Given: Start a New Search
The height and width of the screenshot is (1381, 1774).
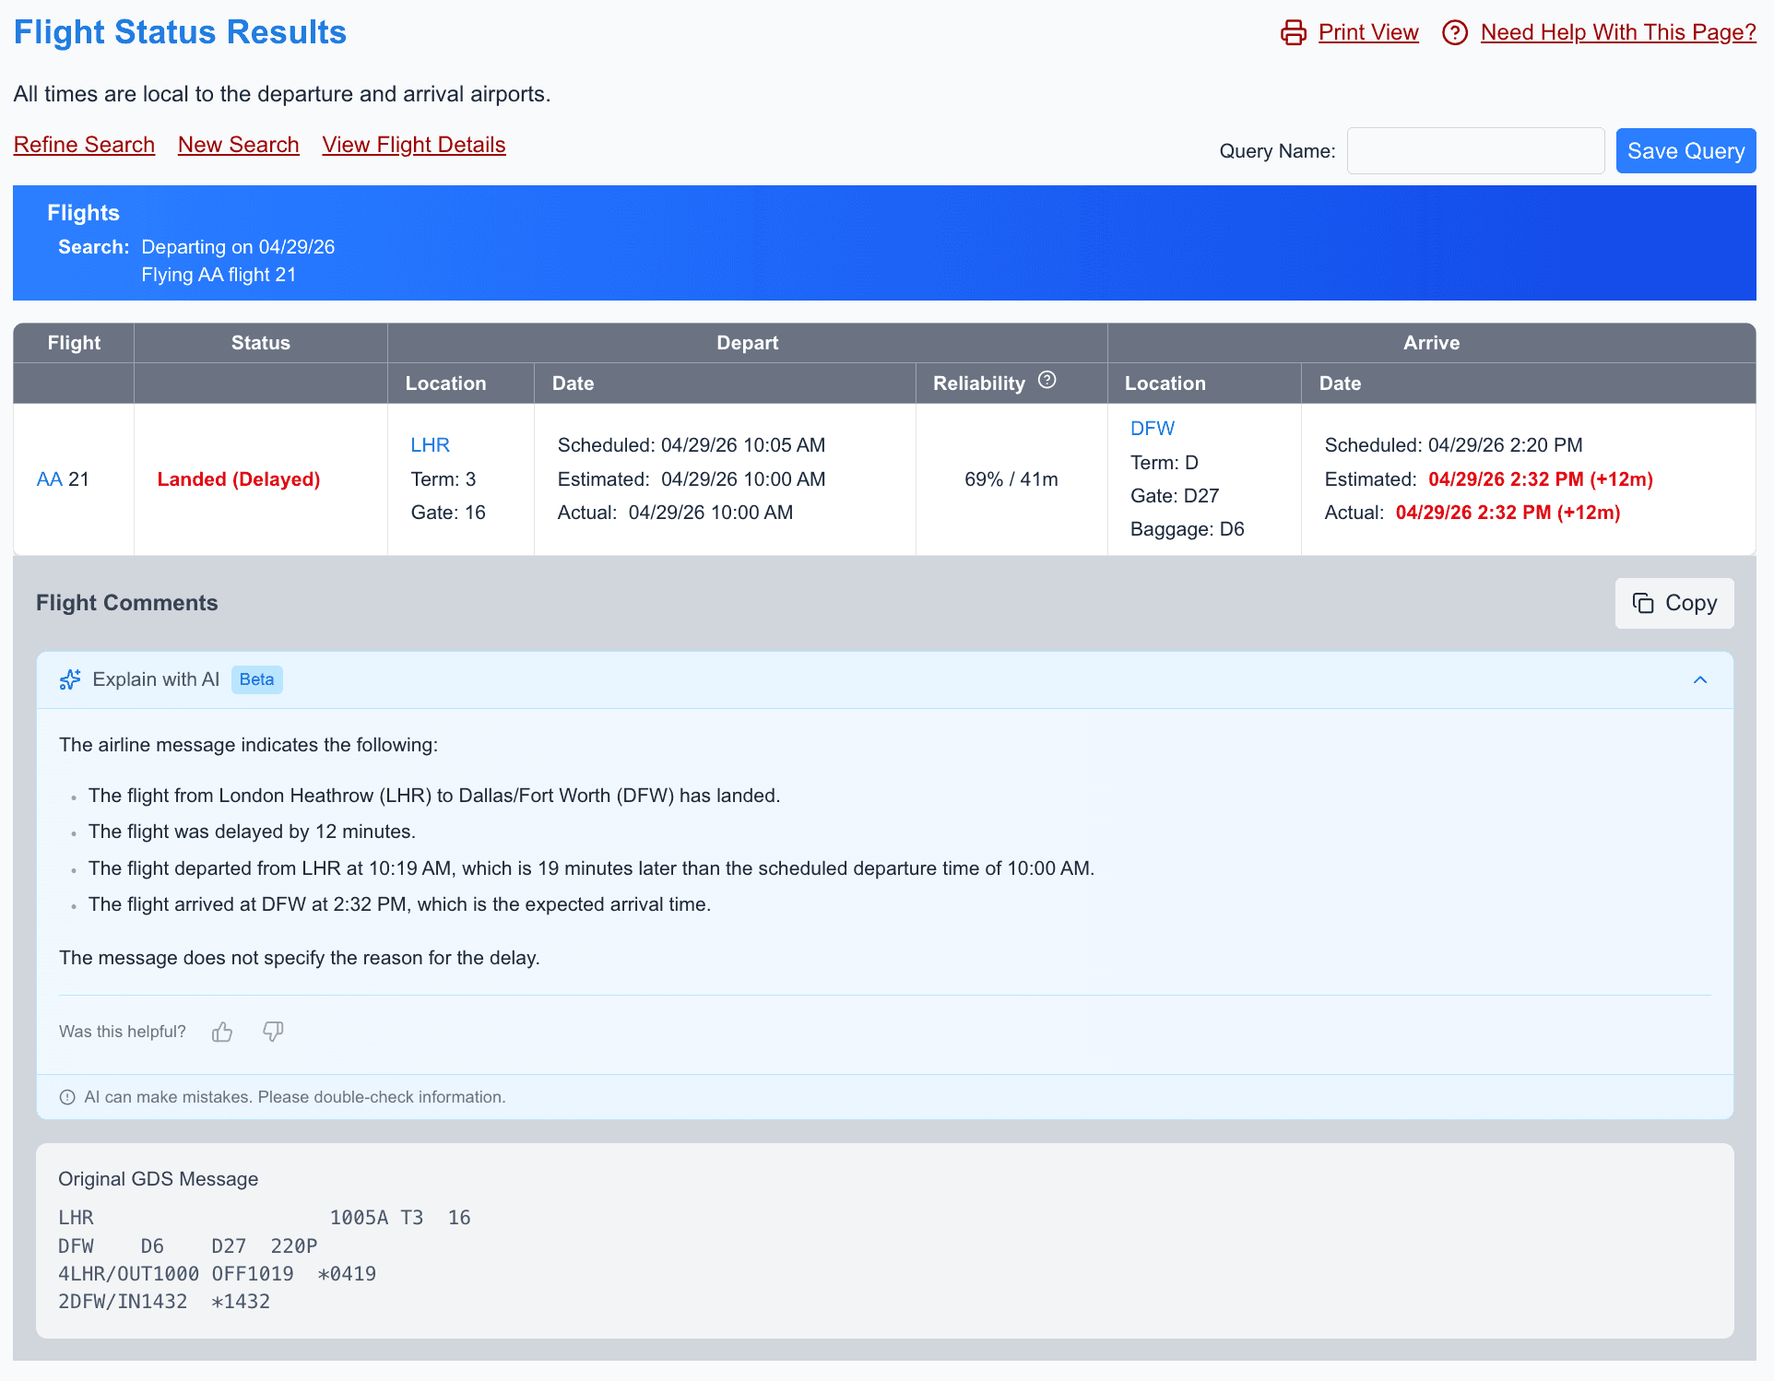Looking at the screenshot, I should 238,145.
